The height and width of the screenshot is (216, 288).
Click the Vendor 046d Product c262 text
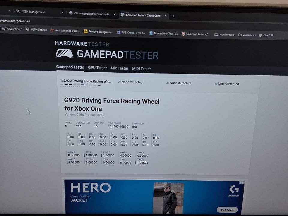(85, 115)
